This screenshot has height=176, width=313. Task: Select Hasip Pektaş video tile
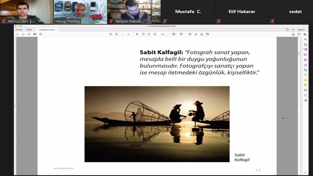(81, 12)
